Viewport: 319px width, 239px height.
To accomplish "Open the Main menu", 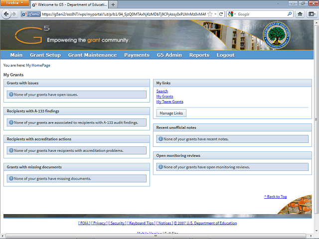I will click(16, 55).
